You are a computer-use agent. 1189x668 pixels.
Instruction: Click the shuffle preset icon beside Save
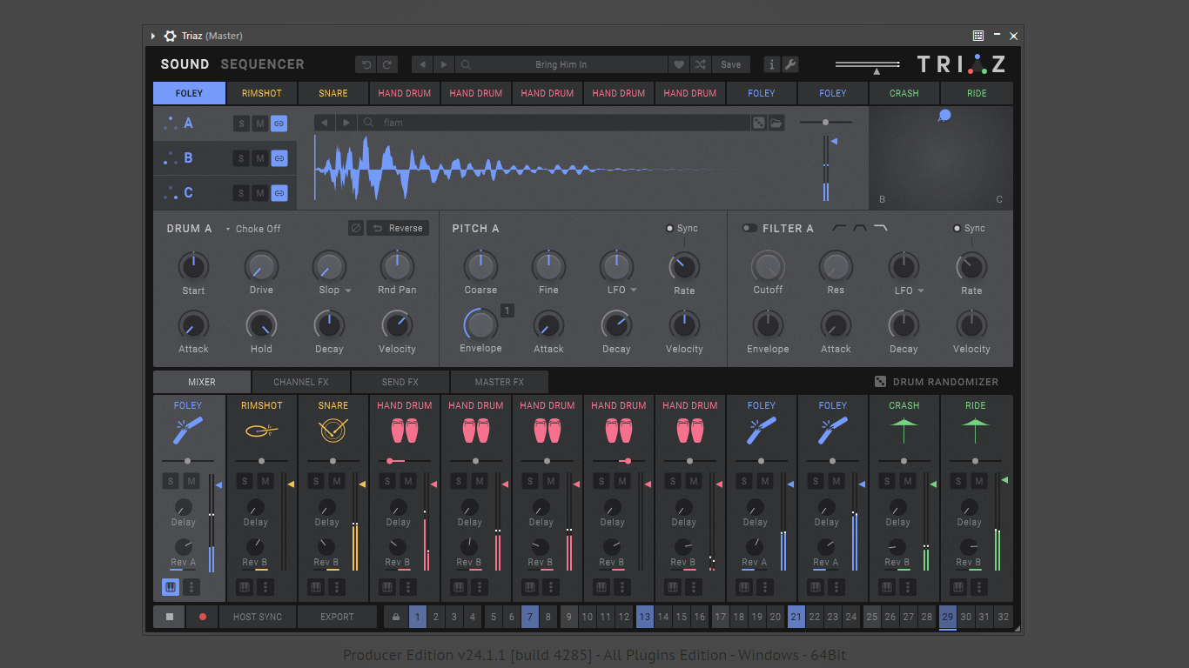point(701,64)
